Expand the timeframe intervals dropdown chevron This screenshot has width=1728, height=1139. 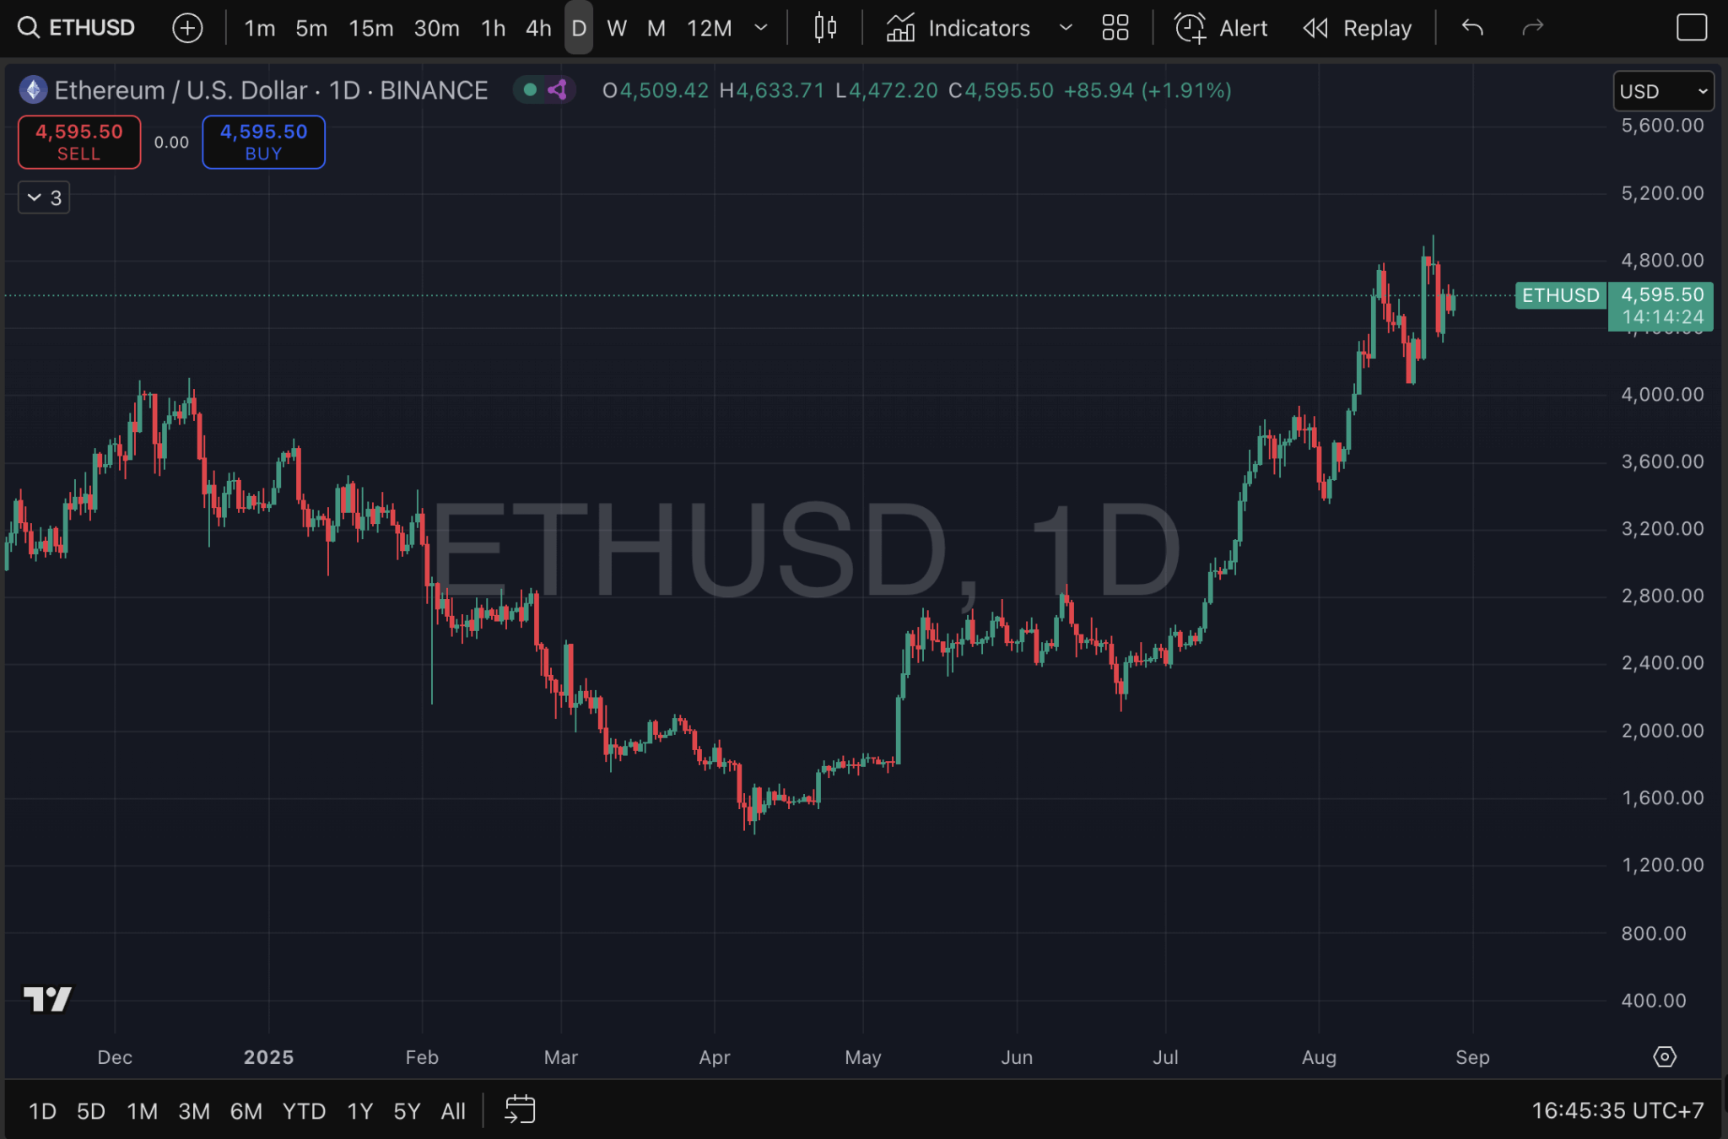(761, 28)
